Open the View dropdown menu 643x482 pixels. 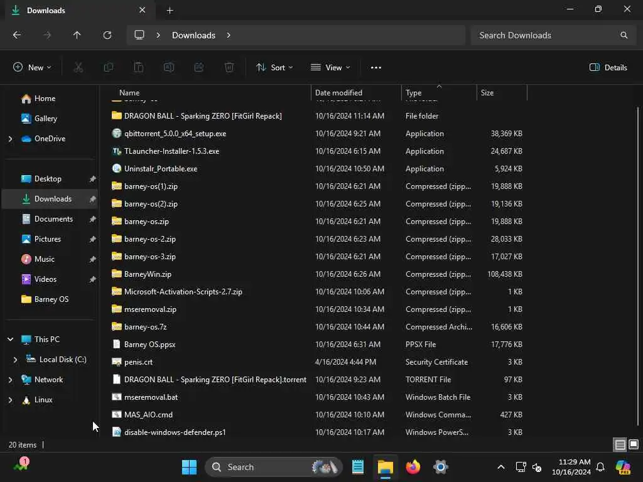(330, 68)
